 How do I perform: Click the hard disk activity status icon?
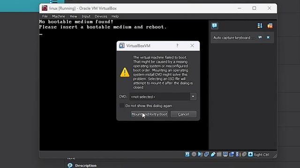187,154
